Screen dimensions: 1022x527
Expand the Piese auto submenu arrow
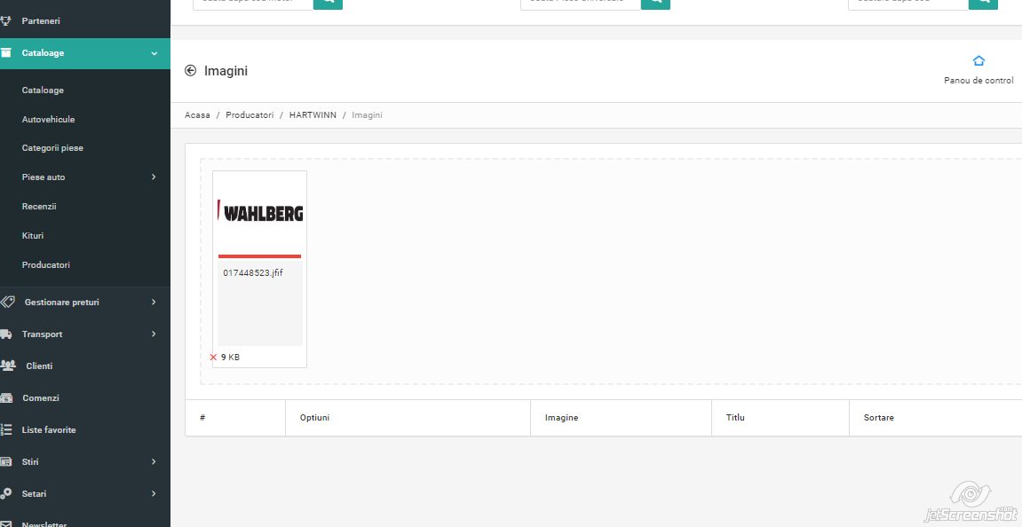click(154, 177)
